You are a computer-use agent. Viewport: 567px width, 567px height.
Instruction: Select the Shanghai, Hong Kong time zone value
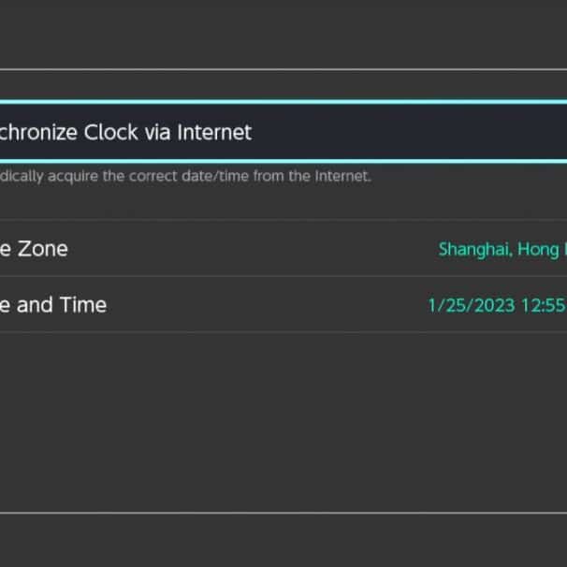pyautogui.click(x=502, y=249)
